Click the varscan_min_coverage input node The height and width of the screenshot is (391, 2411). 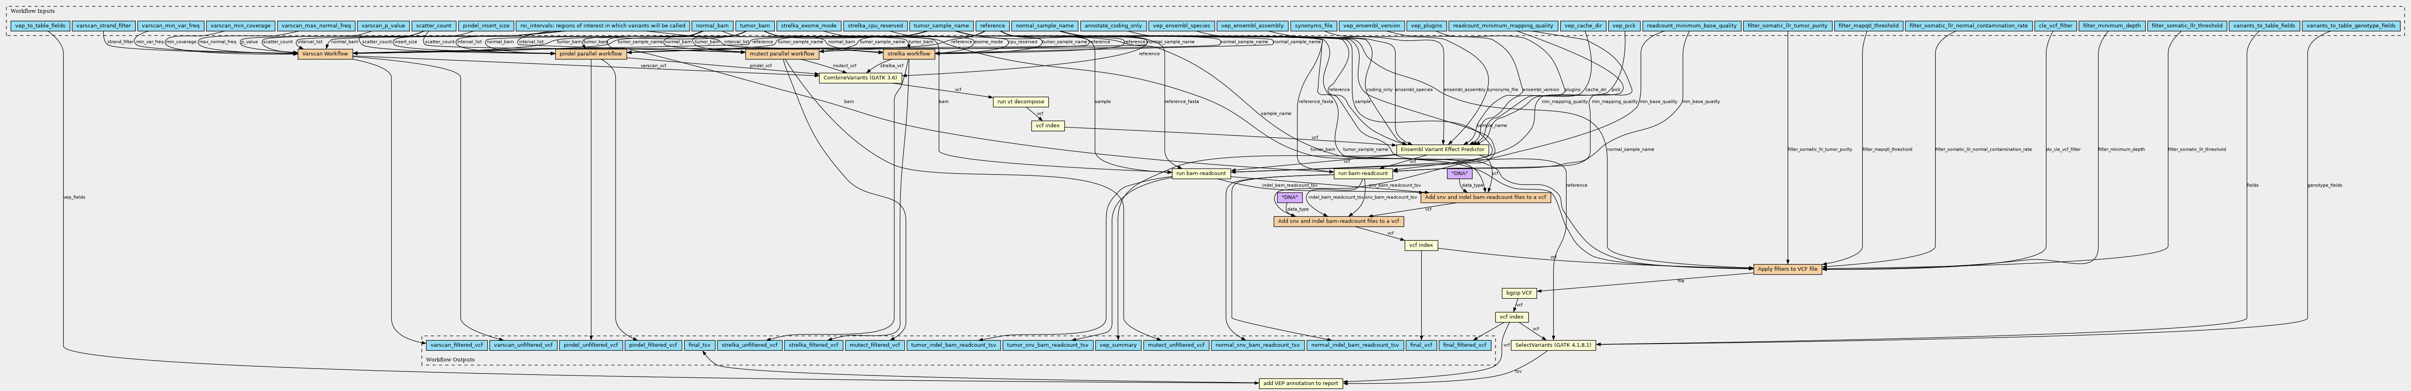[x=240, y=26]
